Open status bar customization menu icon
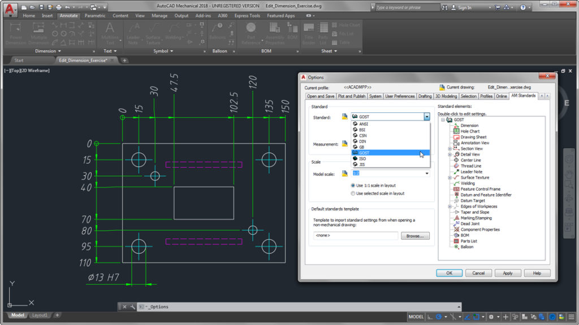The height and width of the screenshot is (325, 579). (572, 317)
